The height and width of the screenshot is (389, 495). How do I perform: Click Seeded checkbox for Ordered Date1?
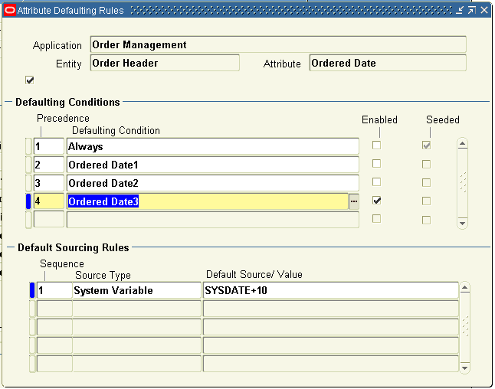point(426,164)
